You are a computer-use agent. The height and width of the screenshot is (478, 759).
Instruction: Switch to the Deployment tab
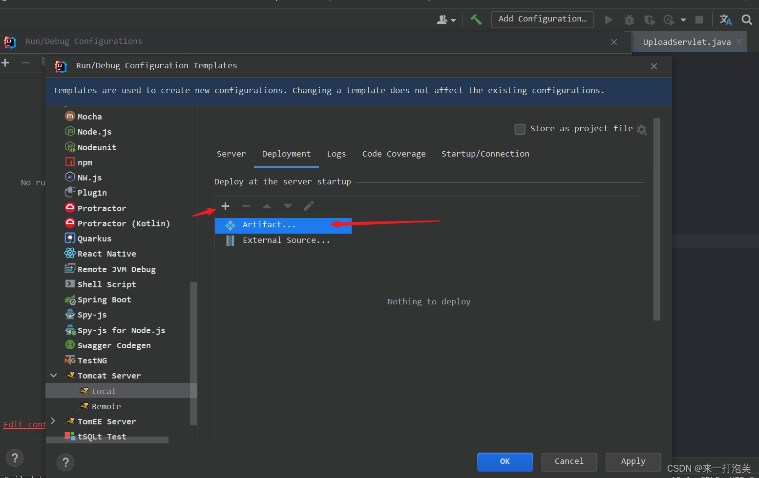286,154
